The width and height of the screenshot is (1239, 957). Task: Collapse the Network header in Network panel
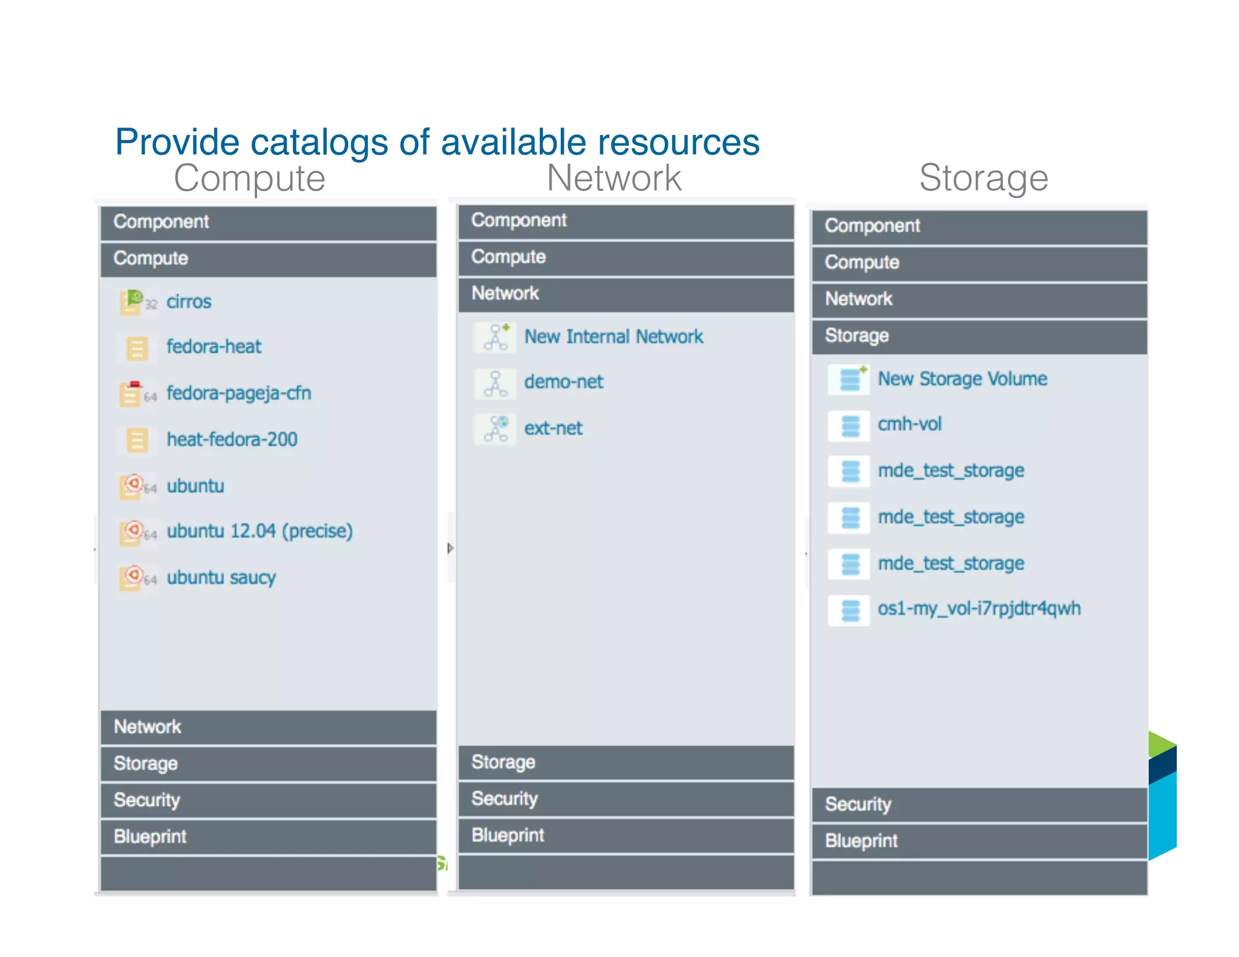[626, 295]
